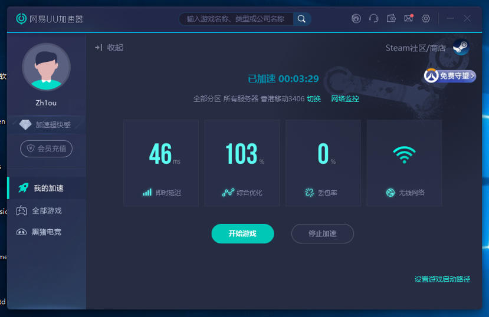
Task: Click 开始游戏 start game button
Action: [242, 233]
